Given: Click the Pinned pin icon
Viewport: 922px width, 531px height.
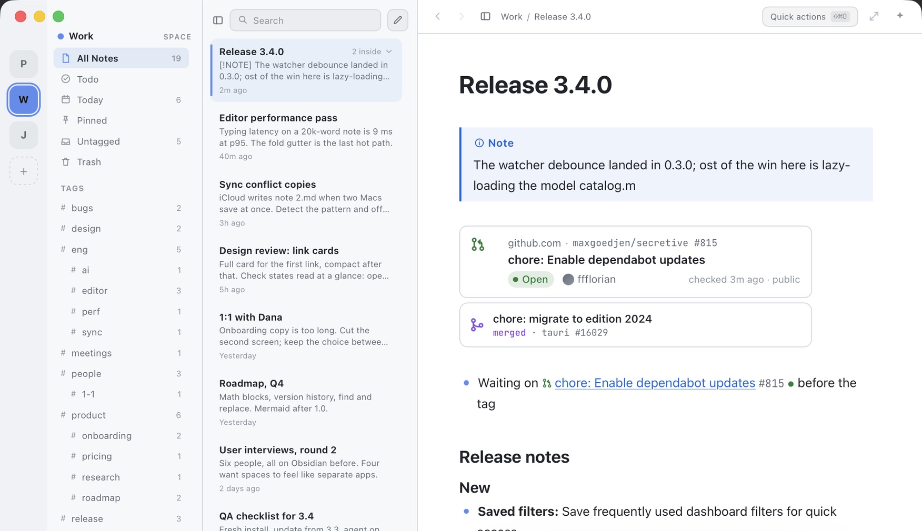Looking at the screenshot, I should coord(66,120).
